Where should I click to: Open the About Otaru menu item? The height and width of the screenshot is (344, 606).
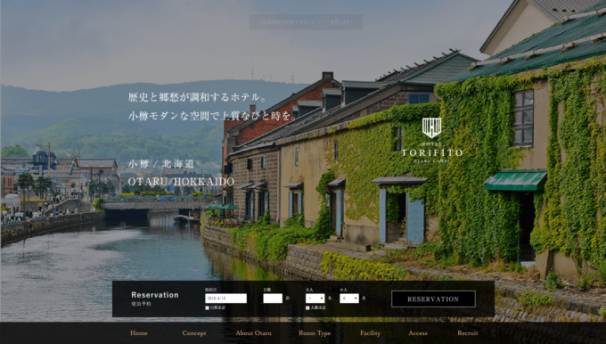point(253,333)
